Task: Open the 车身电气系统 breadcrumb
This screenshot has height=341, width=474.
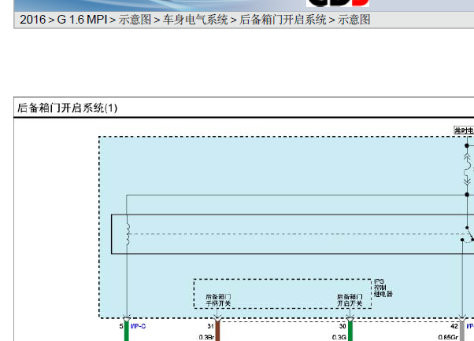Action: (x=195, y=20)
